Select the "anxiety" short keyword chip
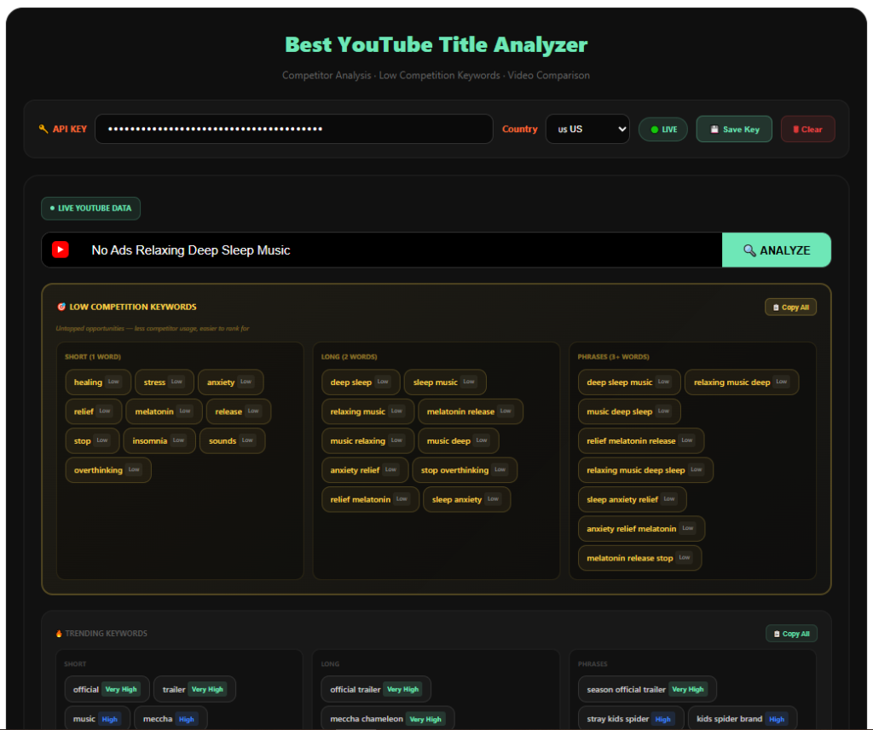The height and width of the screenshot is (730, 873). [x=230, y=382]
